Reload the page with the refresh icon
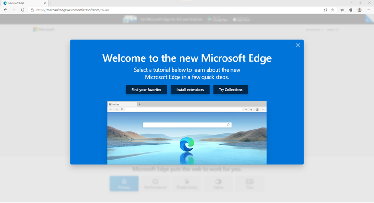Screen dimensions: 374x203 [22, 10]
